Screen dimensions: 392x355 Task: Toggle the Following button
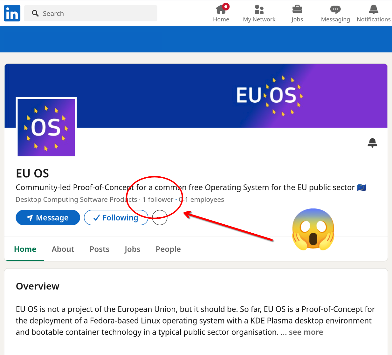[116, 218]
